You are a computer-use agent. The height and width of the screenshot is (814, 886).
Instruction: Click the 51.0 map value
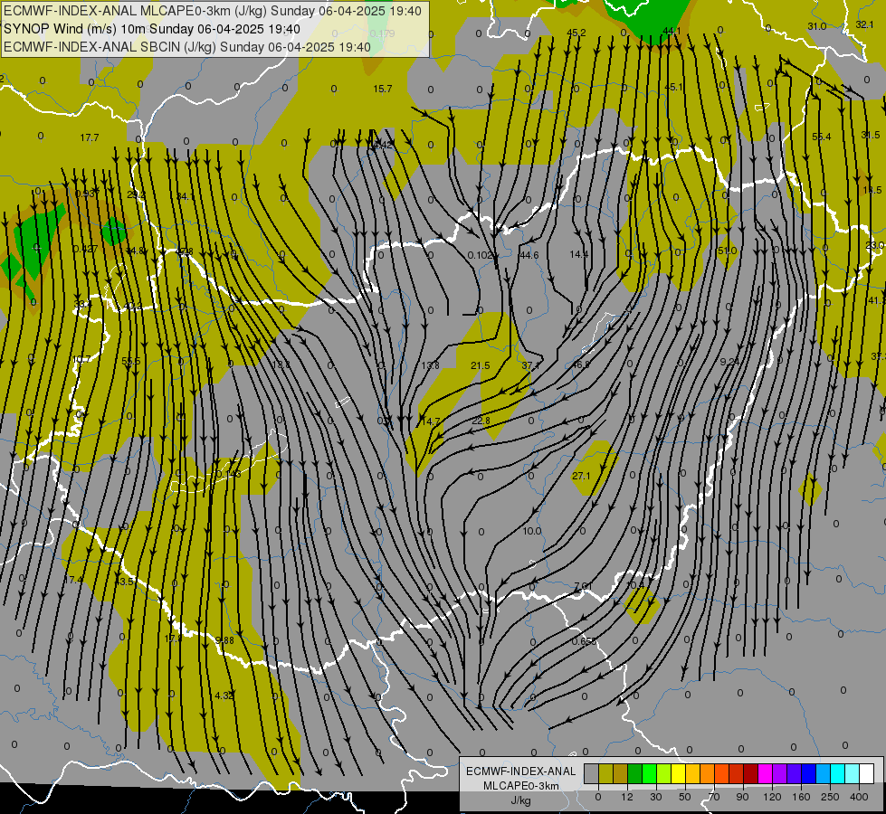(x=728, y=251)
